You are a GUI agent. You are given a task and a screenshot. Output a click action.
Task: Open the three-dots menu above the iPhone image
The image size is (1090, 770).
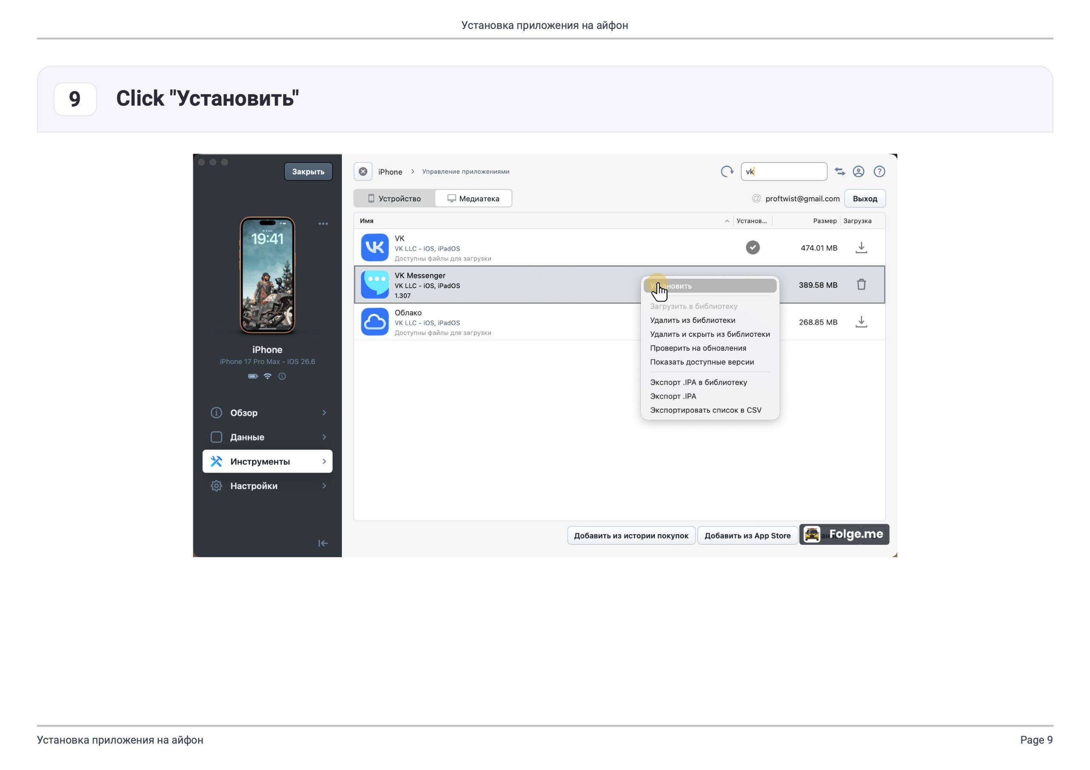[x=323, y=223]
